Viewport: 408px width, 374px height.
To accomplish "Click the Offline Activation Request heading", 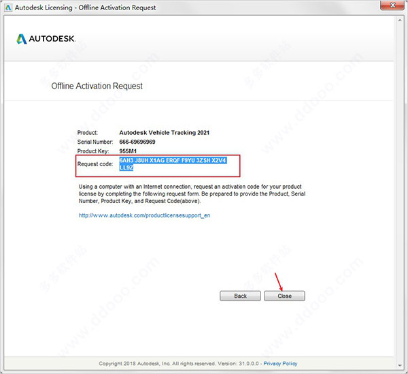I will pyautogui.click(x=97, y=86).
